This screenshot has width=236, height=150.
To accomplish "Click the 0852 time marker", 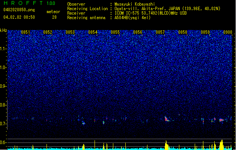I will click(x=48, y=32).
